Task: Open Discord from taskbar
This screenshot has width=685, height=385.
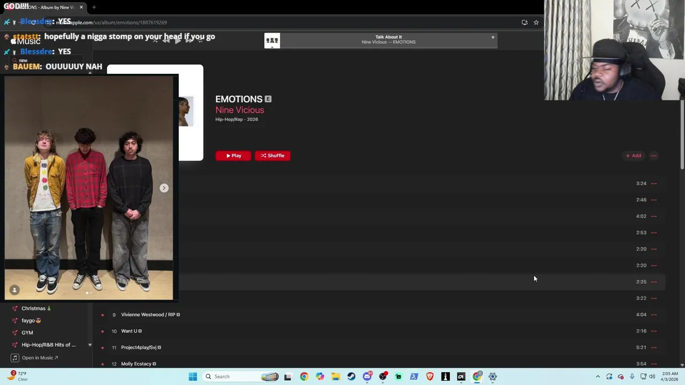Action: (367, 376)
